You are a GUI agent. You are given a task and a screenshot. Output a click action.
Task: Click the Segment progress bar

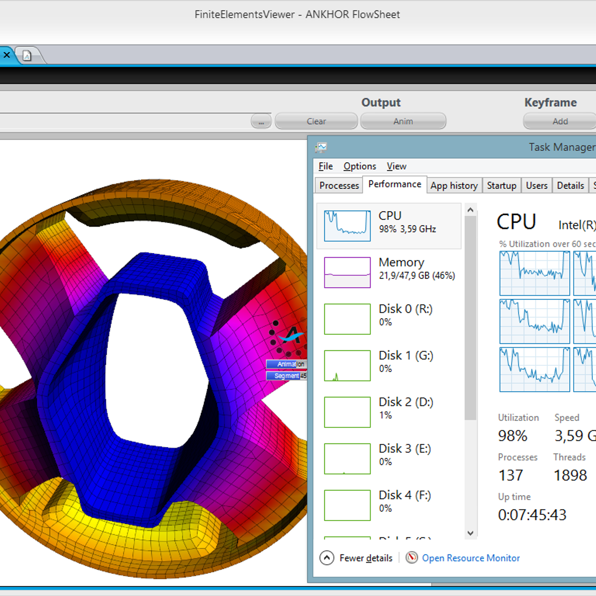pyautogui.click(x=286, y=376)
